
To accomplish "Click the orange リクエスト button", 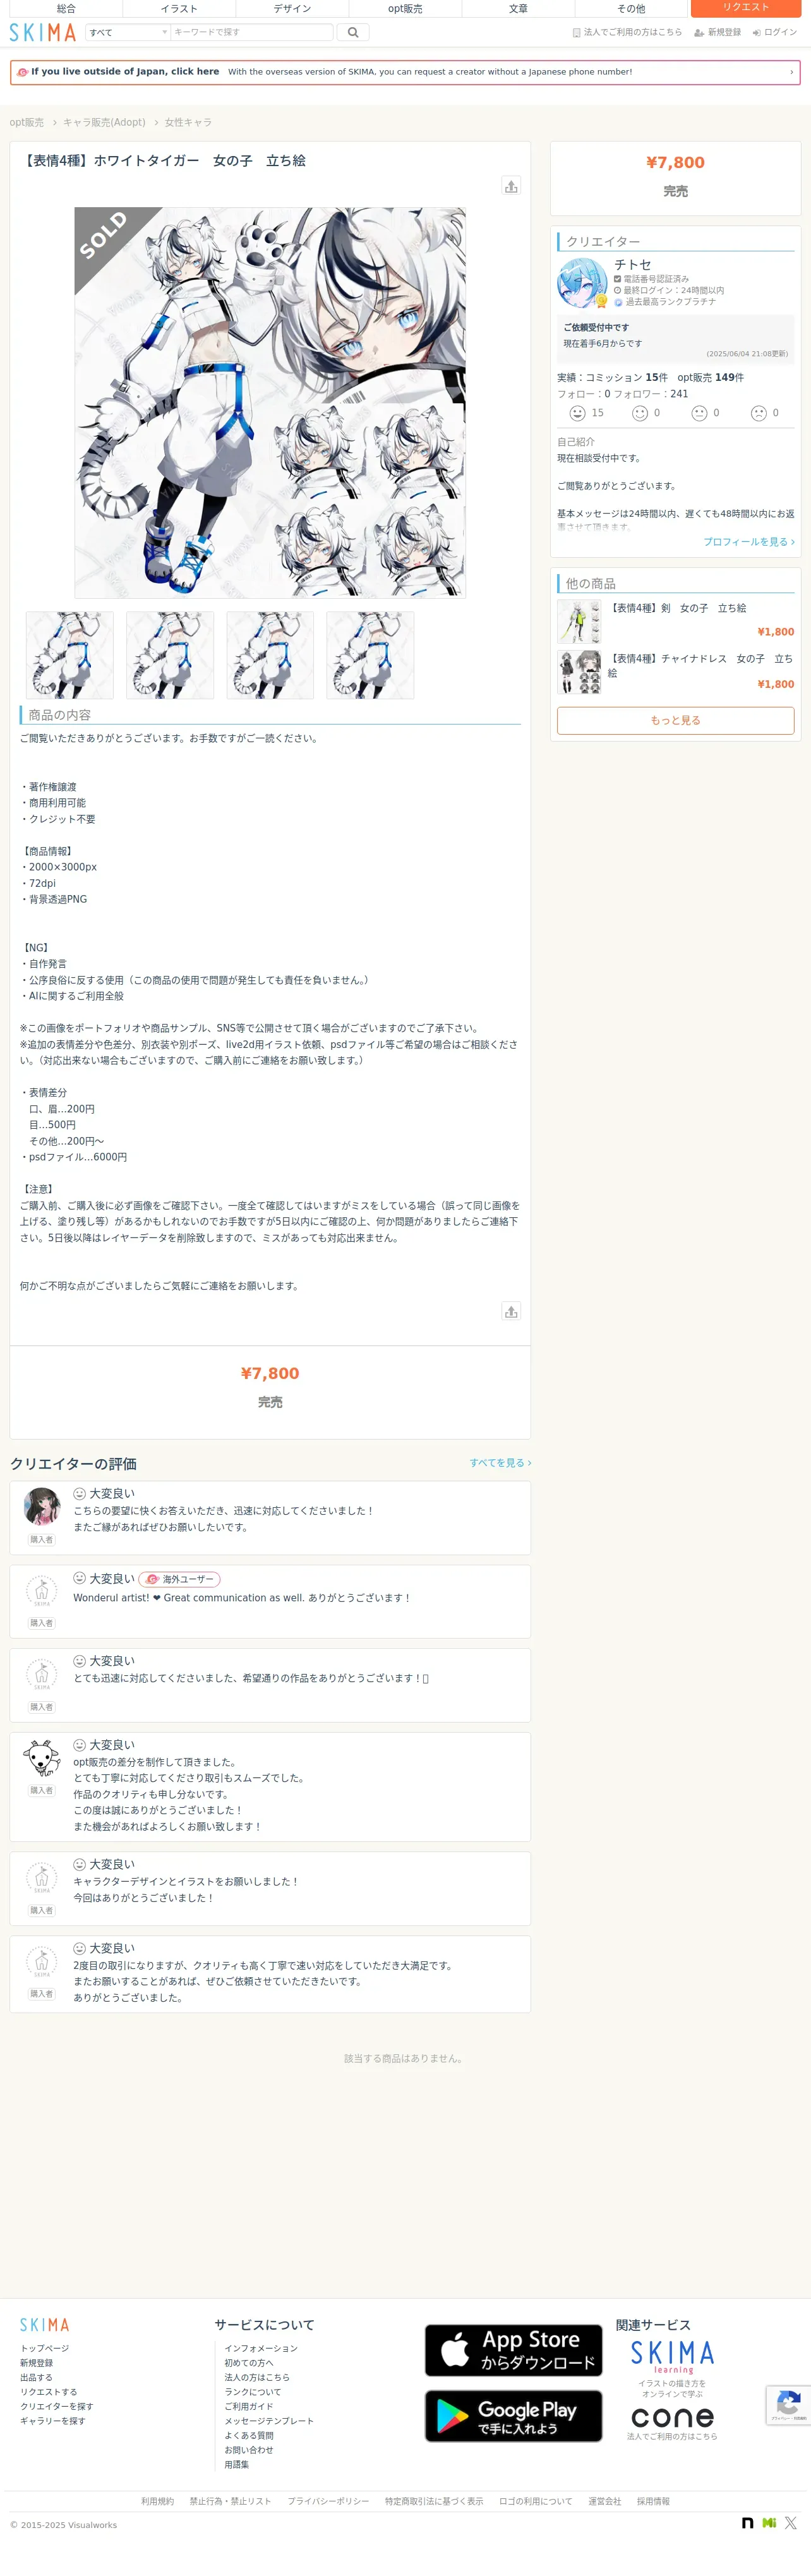I will point(746,8).
